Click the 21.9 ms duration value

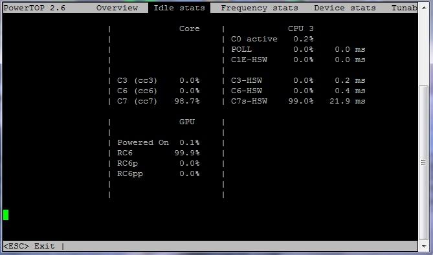click(x=348, y=101)
